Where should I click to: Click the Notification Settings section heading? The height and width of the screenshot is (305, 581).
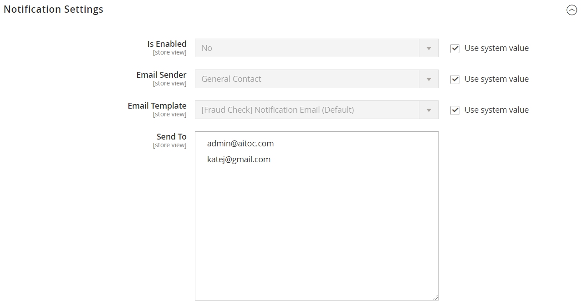pyautogui.click(x=53, y=9)
